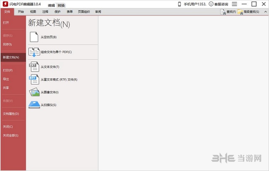The height and width of the screenshot is (171, 269).
Task: Click 从富文本格式 (RTF) 文件(R) label
Action: 59,79
